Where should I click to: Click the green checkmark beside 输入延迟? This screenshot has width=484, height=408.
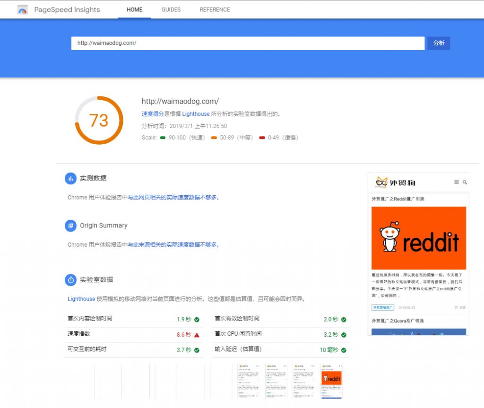coord(344,350)
